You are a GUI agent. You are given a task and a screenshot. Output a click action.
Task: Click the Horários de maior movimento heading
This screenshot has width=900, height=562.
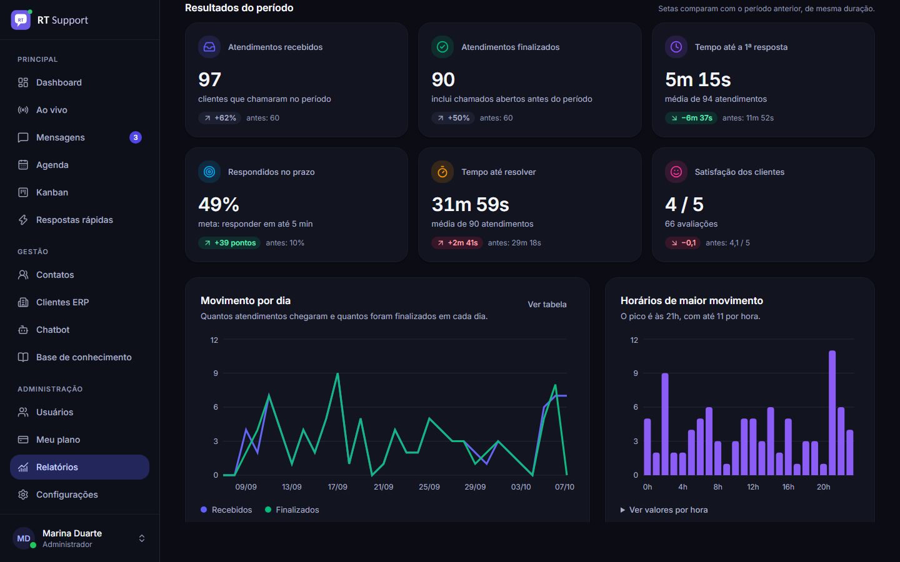(691, 300)
